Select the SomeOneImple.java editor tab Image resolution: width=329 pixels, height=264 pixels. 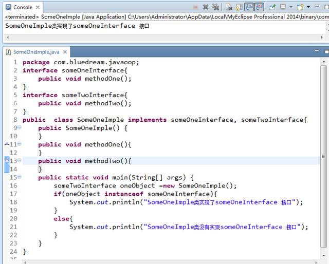pyautogui.click(x=36, y=52)
